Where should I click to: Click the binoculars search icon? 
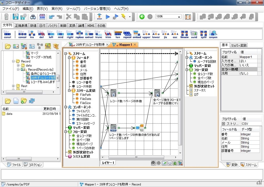click(x=33, y=17)
